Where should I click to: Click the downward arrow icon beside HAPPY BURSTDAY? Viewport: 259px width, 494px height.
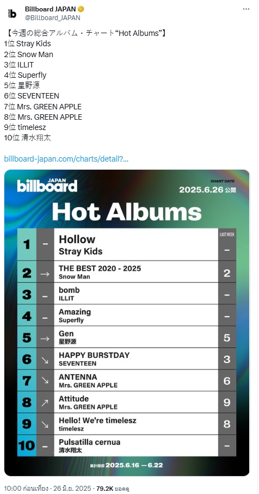[x=45, y=359]
